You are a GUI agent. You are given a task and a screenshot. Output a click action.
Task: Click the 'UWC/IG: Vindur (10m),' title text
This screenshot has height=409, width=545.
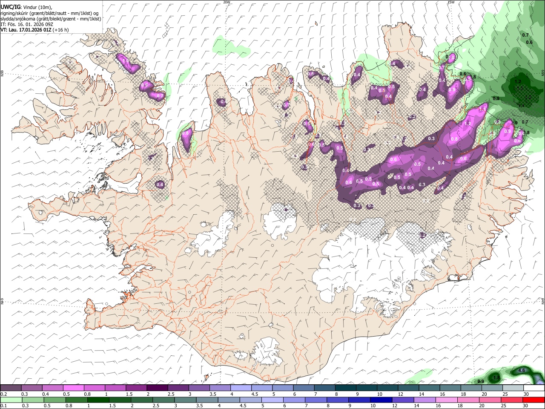tap(26, 7)
